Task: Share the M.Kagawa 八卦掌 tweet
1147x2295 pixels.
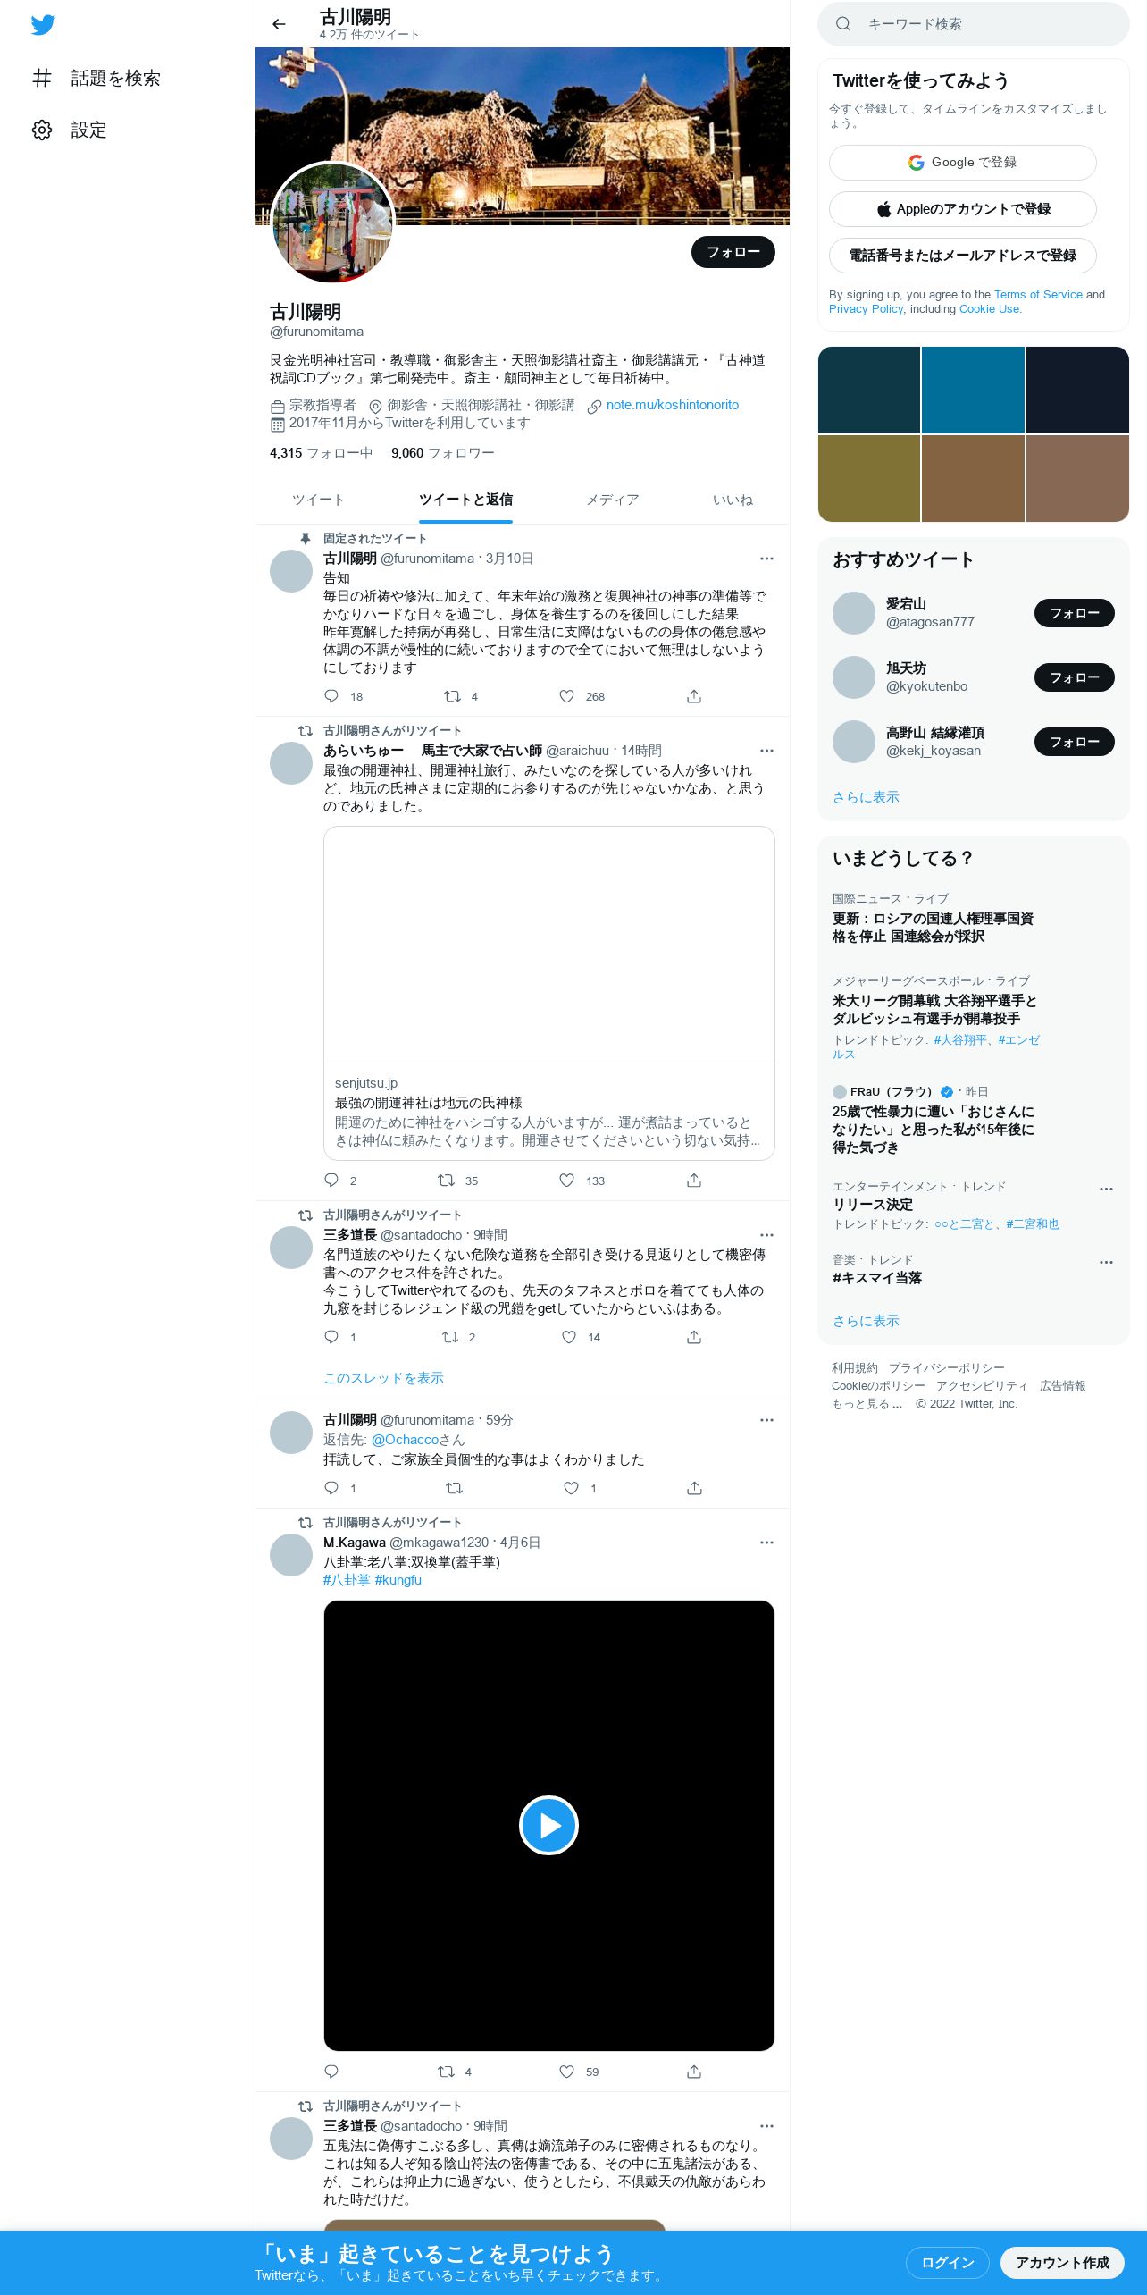Action: pos(694,2072)
